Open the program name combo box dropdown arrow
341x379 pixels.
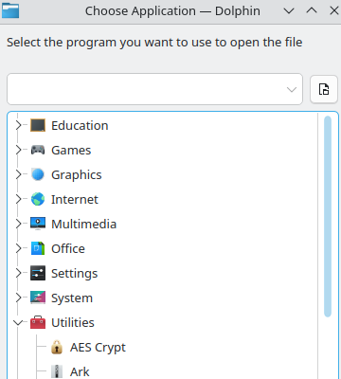(x=292, y=90)
